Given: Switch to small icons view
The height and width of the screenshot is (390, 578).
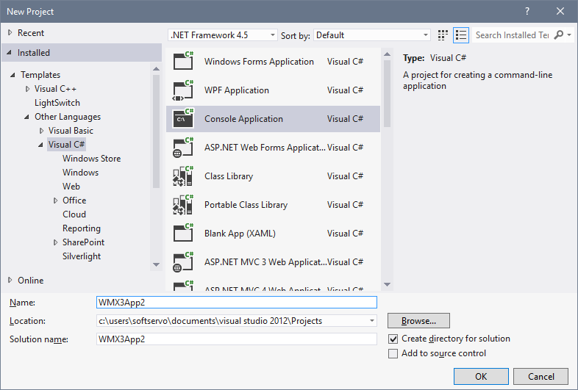Looking at the screenshot, I should [443, 35].
